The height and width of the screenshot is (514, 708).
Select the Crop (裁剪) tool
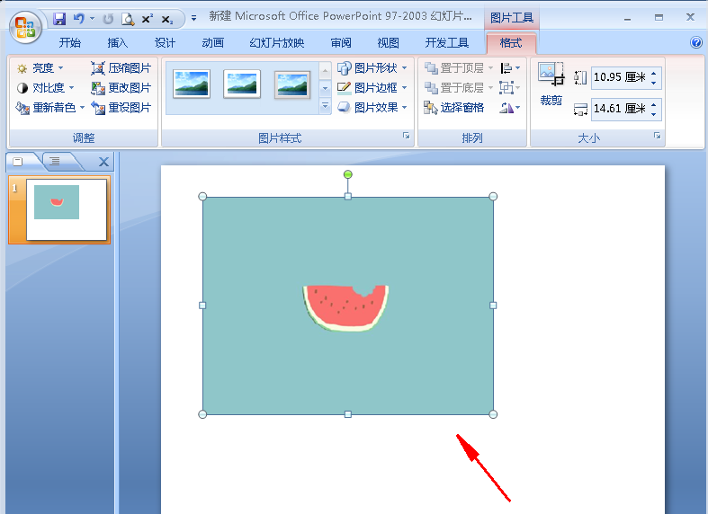click(x=551, y=84)
